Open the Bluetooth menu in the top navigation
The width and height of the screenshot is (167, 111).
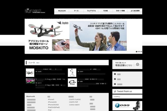click(62, 11)
